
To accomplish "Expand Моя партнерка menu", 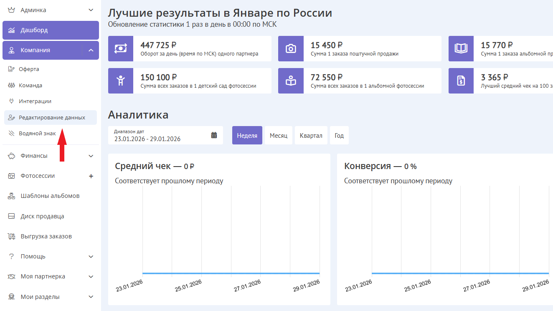I will [x=91, y=277].
